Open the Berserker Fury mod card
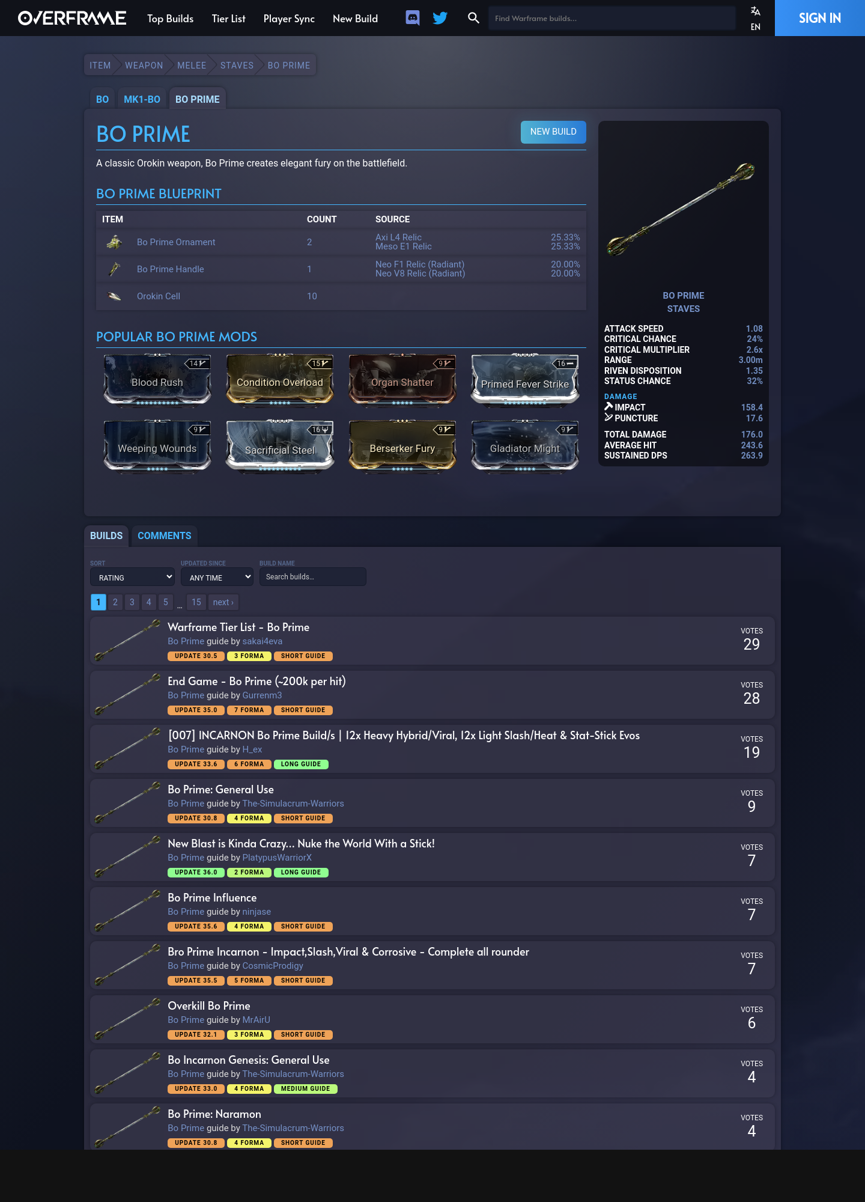 coord(402,447)
